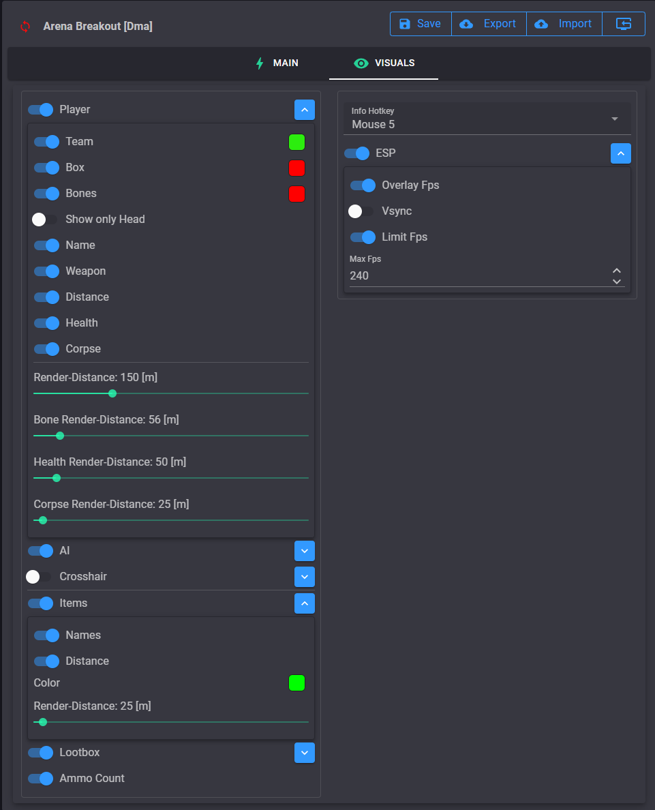
Task: Open the Info Hotkey dropdown
Action: 487,119
